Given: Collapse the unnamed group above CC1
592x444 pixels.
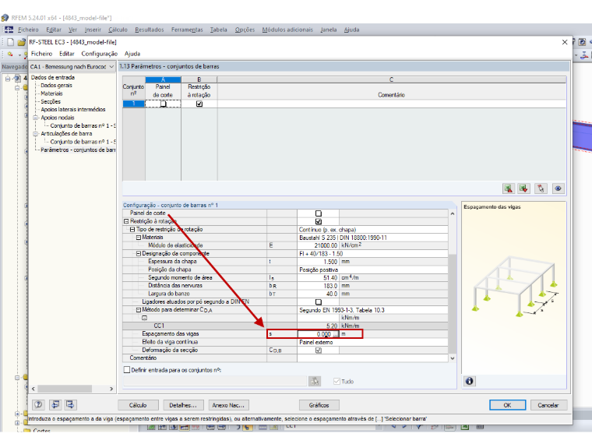Looking at the screenshot, I should coord(144,318).
